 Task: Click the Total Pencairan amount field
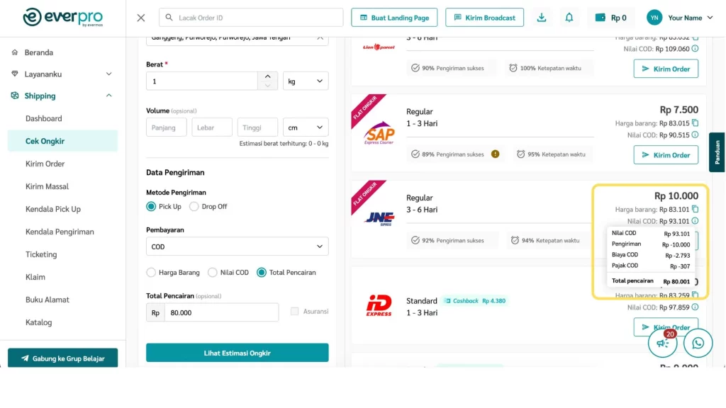(220, 312)
